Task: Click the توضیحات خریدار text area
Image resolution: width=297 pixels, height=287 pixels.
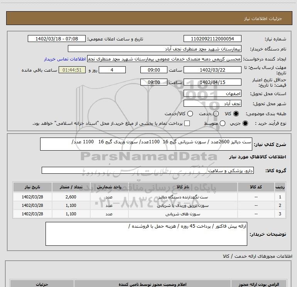Action: coord(146,234)
